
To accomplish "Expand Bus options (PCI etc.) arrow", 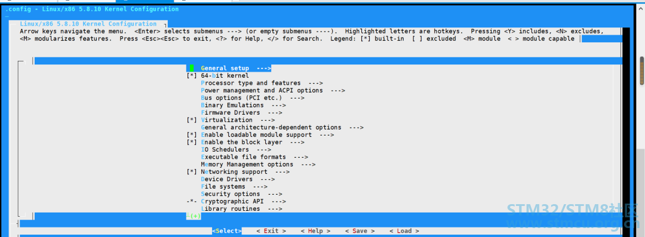I will pos(297,98).
